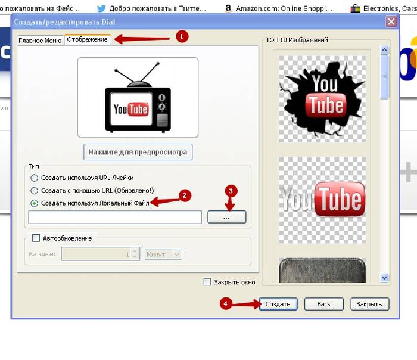417x360 pixels.
Task: Click the Amazon bookmark icon
Action: pos(228,8)
